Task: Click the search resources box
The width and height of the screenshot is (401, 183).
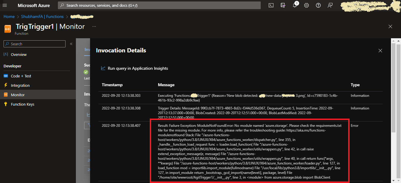Action: (x=159, y=5)
